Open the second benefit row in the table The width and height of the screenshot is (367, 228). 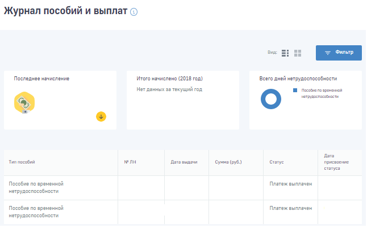(x=36, y=212)
